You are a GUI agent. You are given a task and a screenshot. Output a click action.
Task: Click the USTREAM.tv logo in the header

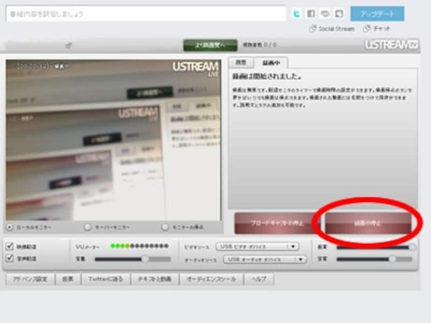(391, 44)
